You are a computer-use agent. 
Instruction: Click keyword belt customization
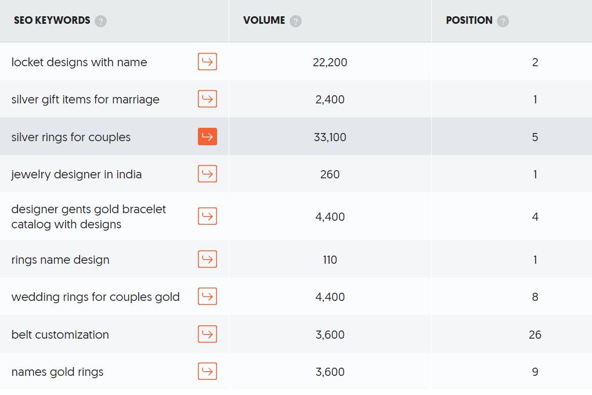point(60,335)
